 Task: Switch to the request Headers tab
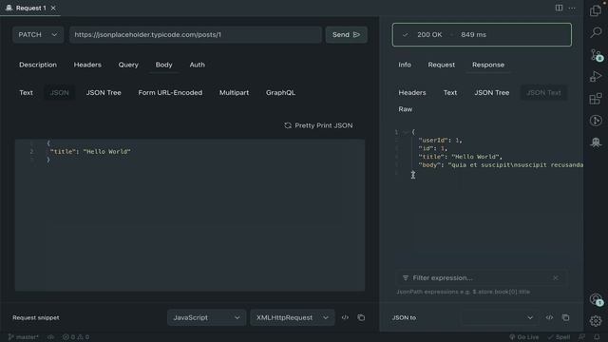point(87,65)
